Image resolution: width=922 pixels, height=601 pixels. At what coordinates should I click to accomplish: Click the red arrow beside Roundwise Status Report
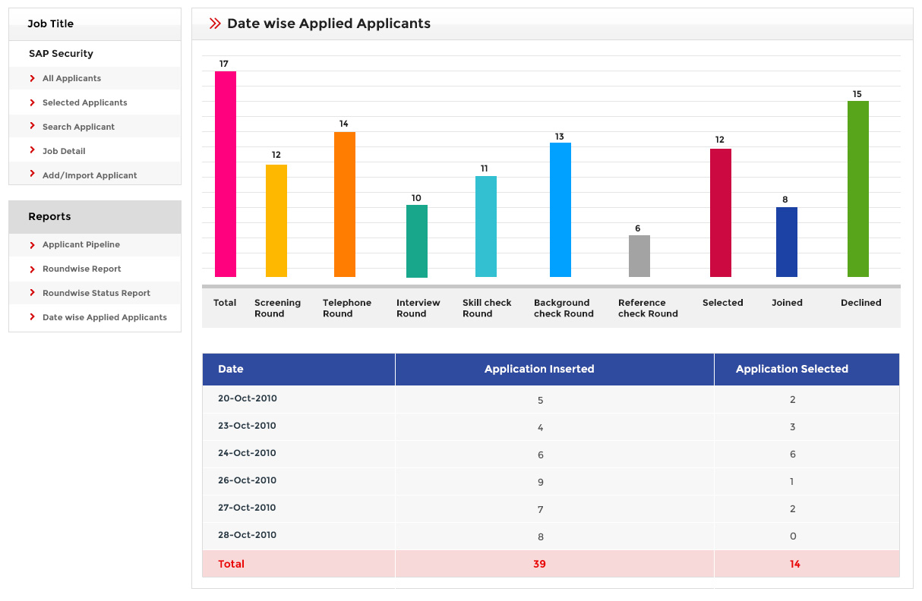(x=33, y=293)
